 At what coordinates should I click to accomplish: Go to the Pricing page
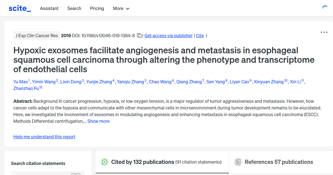[97, 9]
